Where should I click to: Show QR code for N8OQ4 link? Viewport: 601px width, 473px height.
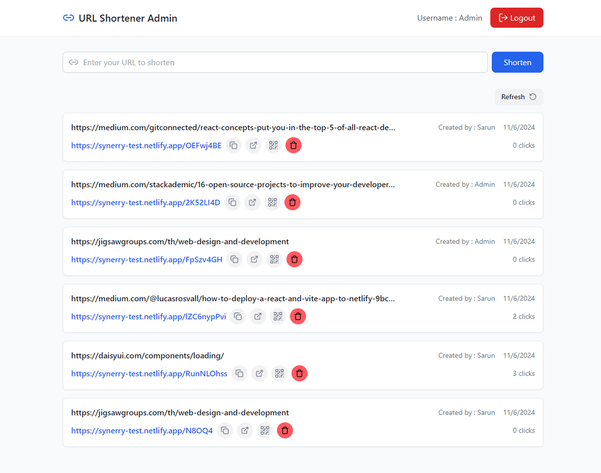[265, 431]
